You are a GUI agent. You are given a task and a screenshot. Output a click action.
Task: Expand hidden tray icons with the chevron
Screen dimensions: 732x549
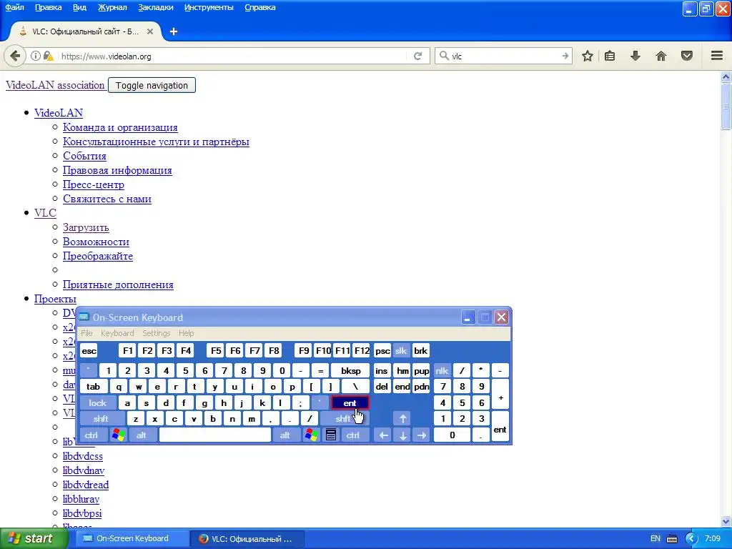click(x=691, y=539)
